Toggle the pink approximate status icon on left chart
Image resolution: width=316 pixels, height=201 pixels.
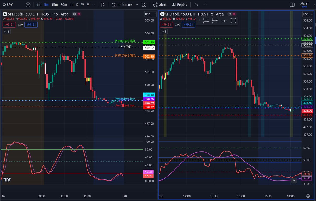pos(79,14)
